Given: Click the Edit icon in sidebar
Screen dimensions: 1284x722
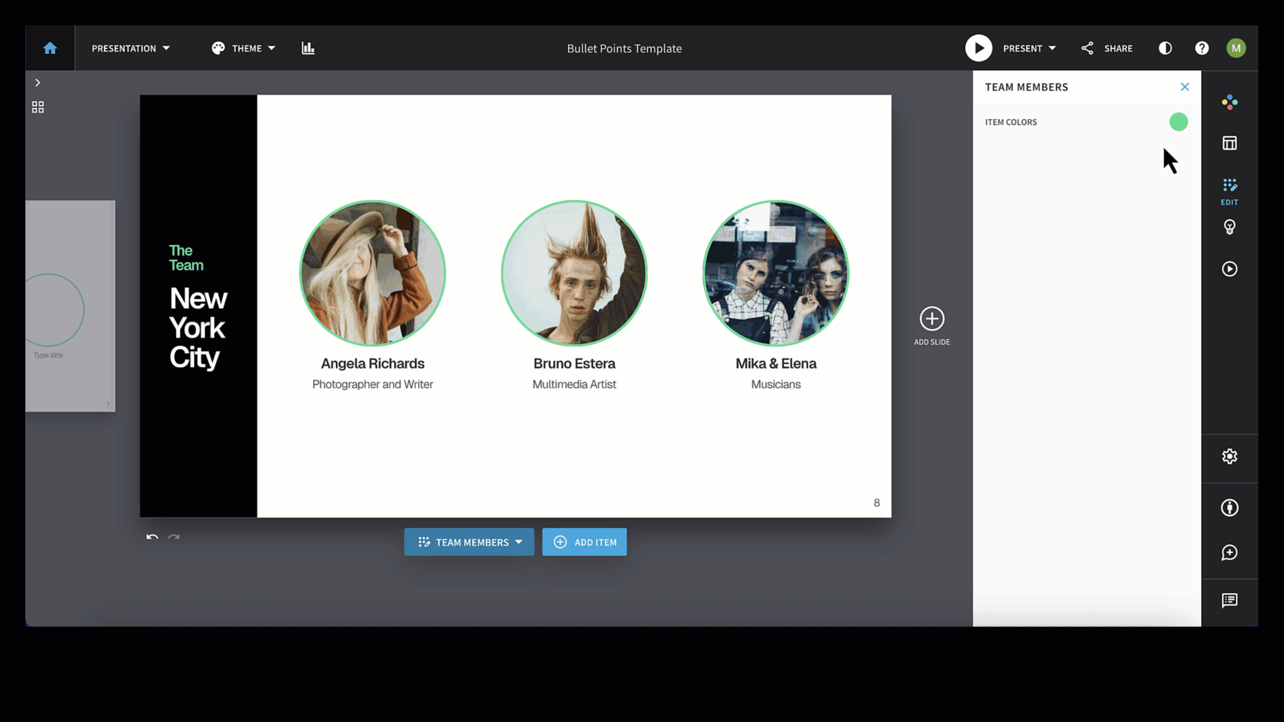Looking at the screenshot, I should pos(1229,191).
